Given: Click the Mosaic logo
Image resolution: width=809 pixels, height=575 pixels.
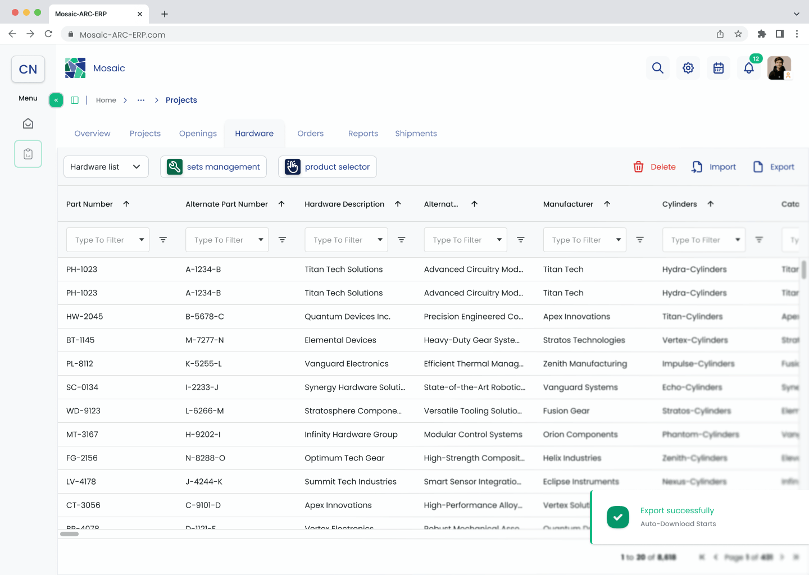Looking at the screenshot, I should (75, 68).
